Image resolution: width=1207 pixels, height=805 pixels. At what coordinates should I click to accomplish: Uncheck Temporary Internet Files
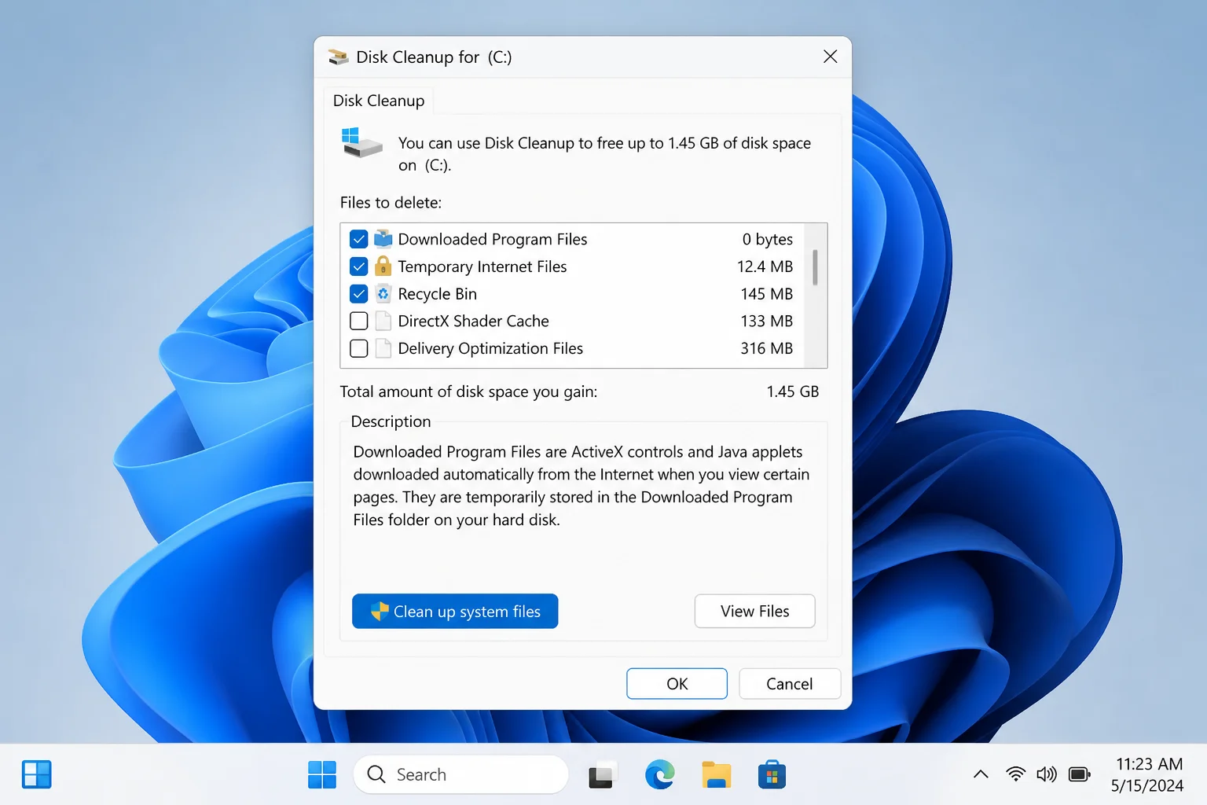pos(358,266)
